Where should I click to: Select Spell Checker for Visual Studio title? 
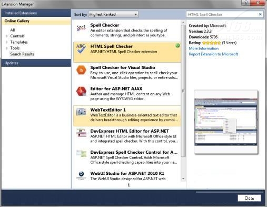click(123, 67)
